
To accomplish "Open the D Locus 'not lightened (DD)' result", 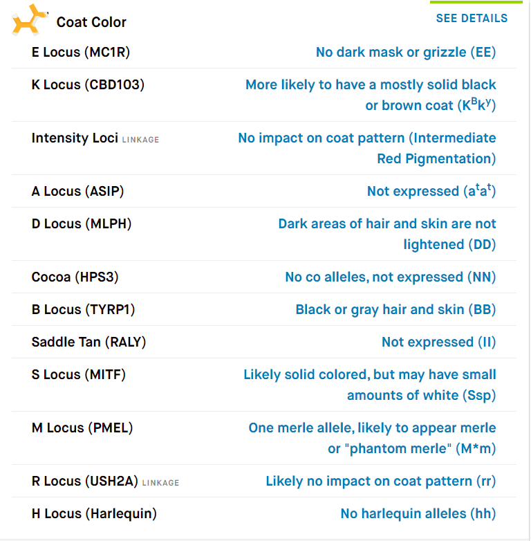I will (387, 235).
